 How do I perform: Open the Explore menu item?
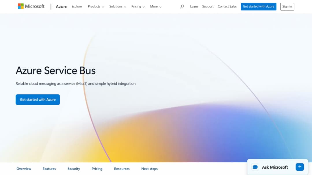(77, 7)
